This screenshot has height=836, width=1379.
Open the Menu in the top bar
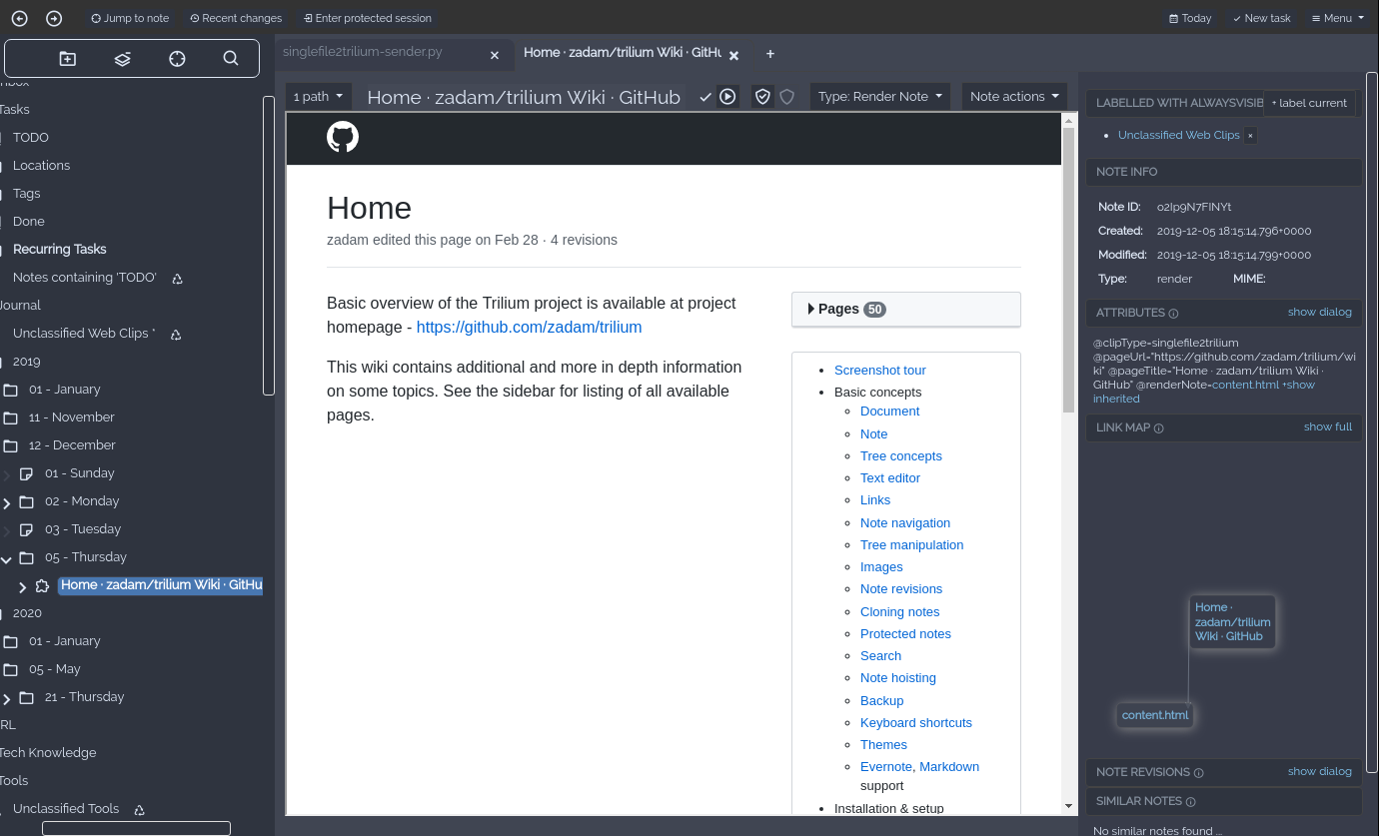click(1337, 18)
